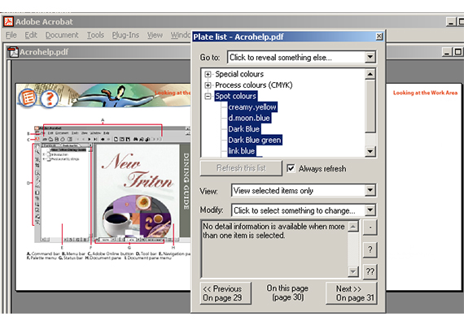The image size is (464, 325).
Task: Toggle the Always refresh checkbox
Action: (291, 168)
